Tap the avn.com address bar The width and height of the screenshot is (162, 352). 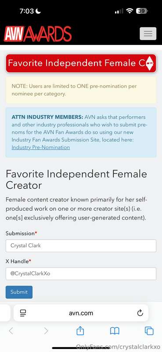(x=81, y=313)
